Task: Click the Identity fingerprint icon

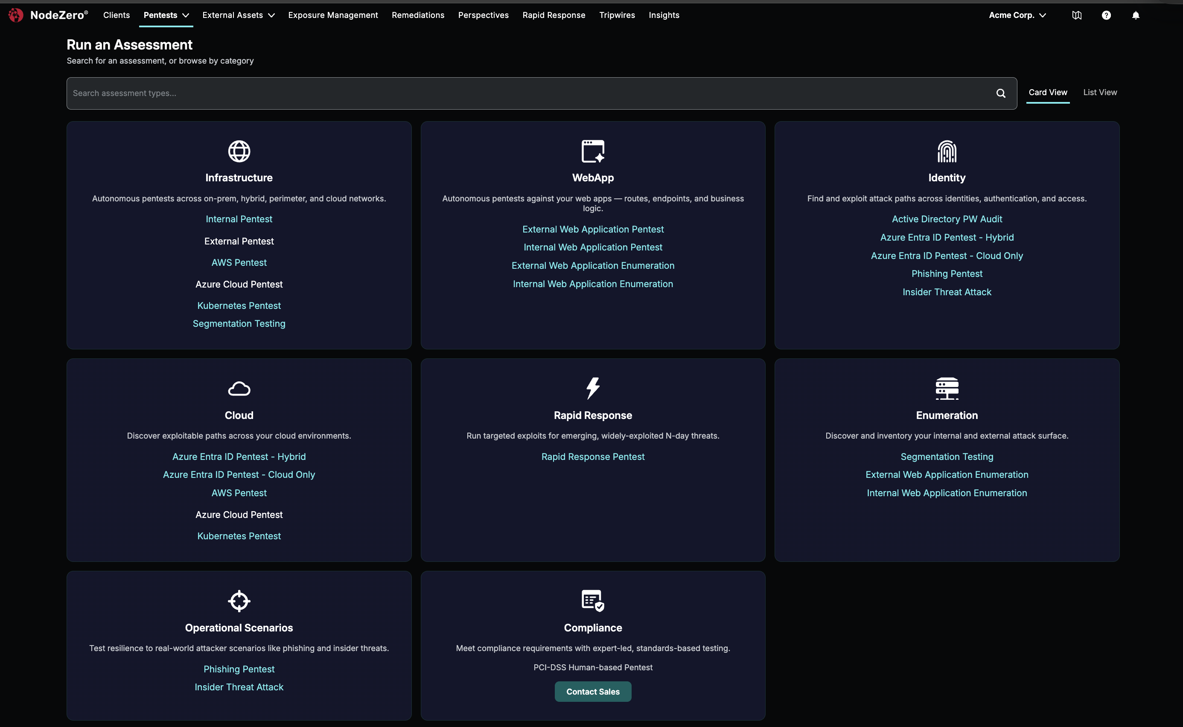Action: tap(947, 151)
